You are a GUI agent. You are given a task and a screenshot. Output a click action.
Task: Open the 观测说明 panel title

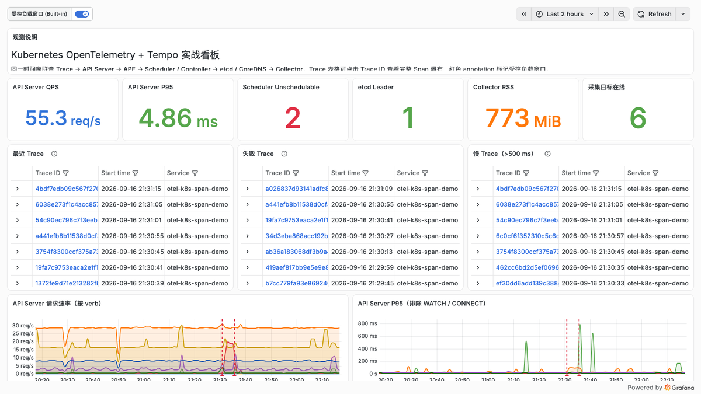click(x=25, y=37)
